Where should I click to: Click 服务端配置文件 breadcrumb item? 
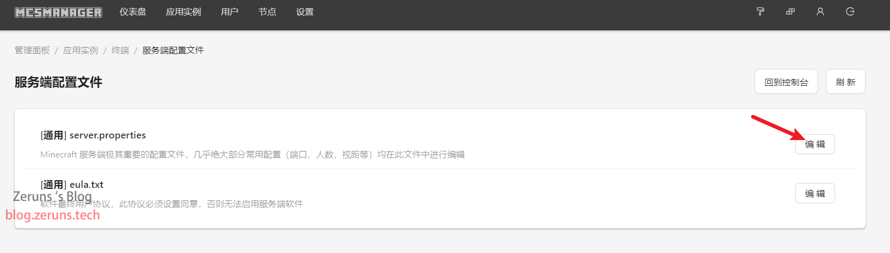tap(173, 50)
